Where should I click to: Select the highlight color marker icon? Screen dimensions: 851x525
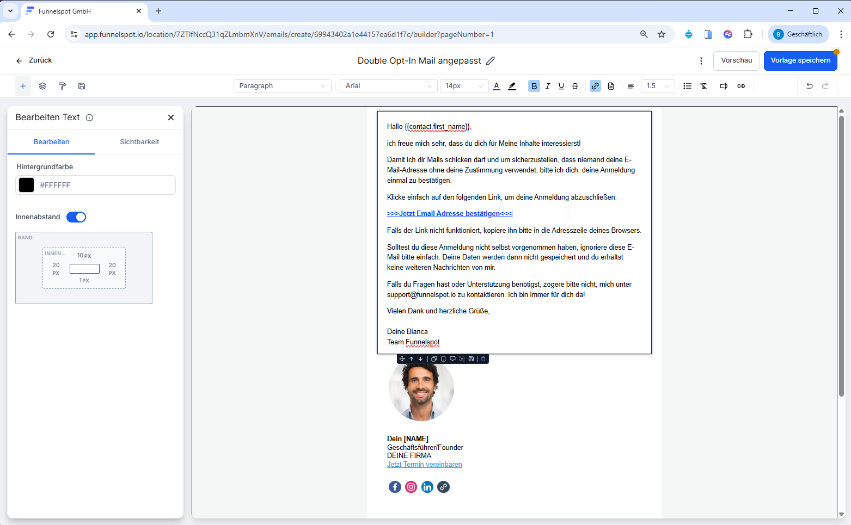coord(512,86)
